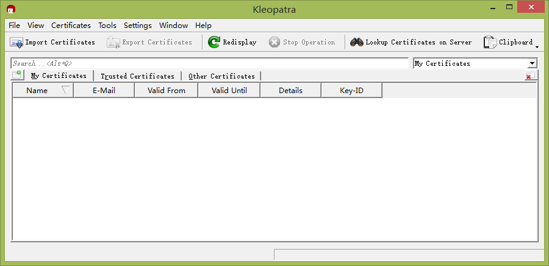Click the Stop Operation toolbar button

click(302, 42)
